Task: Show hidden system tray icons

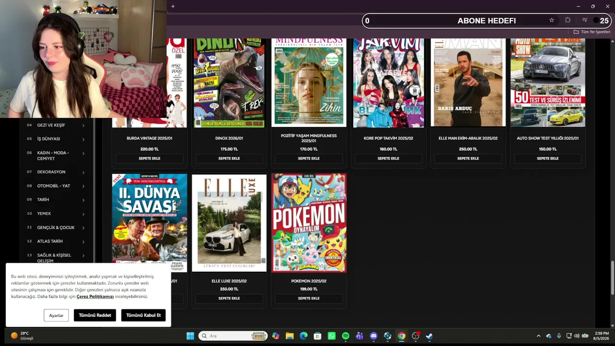Action: click(538, 336)
